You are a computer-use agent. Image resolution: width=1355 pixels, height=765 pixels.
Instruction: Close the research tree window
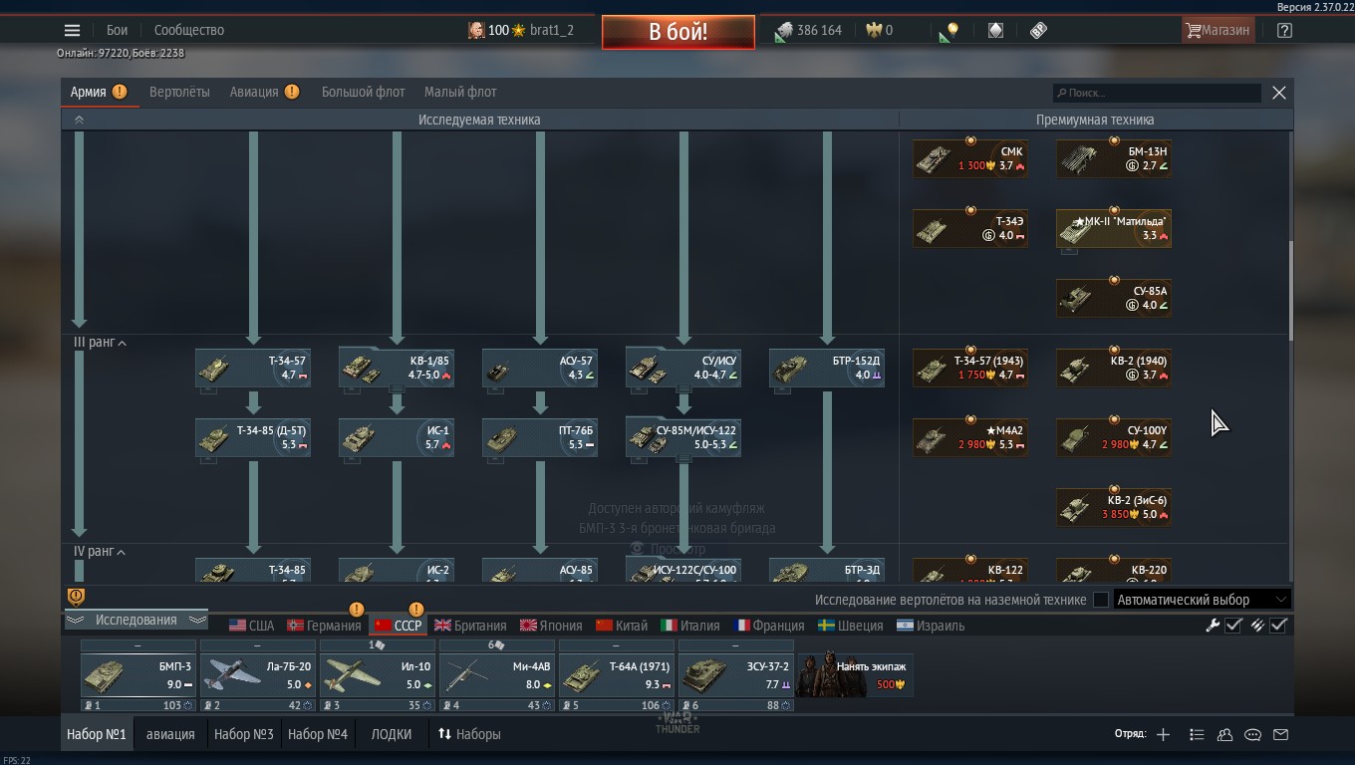click(1279, 93)
